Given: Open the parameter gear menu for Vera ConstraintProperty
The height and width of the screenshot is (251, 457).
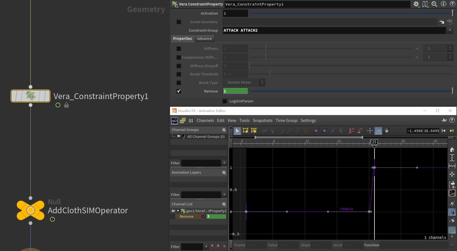Looking at the screenshot, I should [x=416, y=4].
